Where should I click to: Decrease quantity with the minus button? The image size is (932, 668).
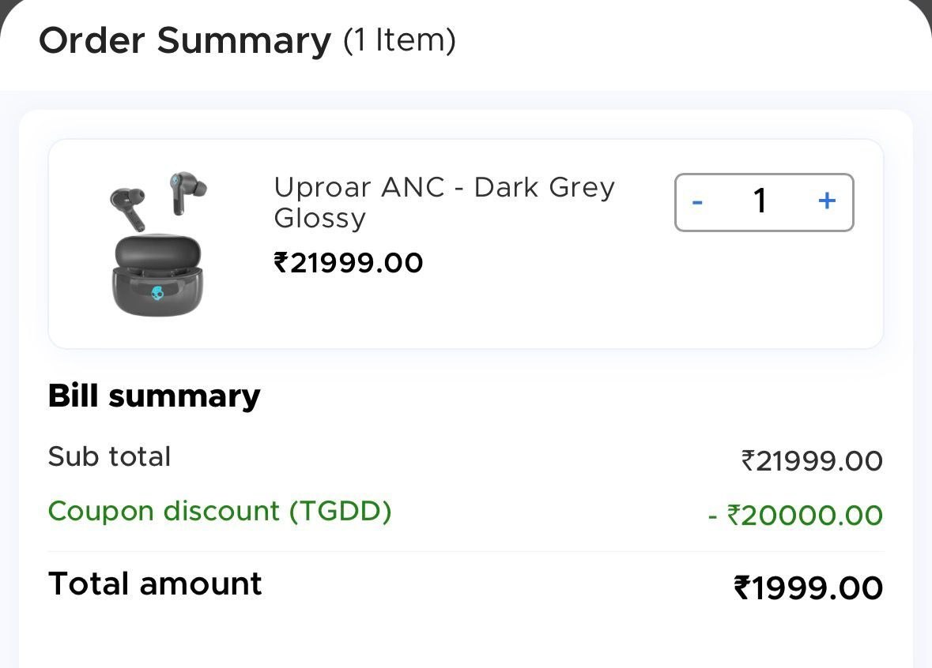pyautogui.click(x=697, y=202)
